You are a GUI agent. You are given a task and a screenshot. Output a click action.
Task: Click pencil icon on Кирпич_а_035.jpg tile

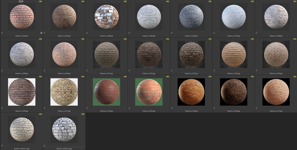[171, 108]
